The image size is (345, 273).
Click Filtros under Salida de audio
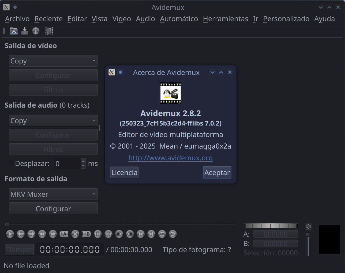[53, 149]
